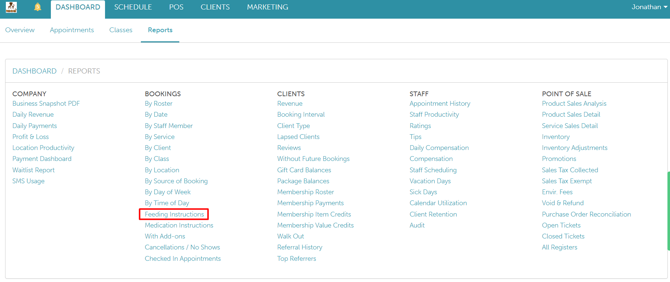The height and width of the screenshot is (282, 670).
Task: Click the company logo icon
Action: 11,7
